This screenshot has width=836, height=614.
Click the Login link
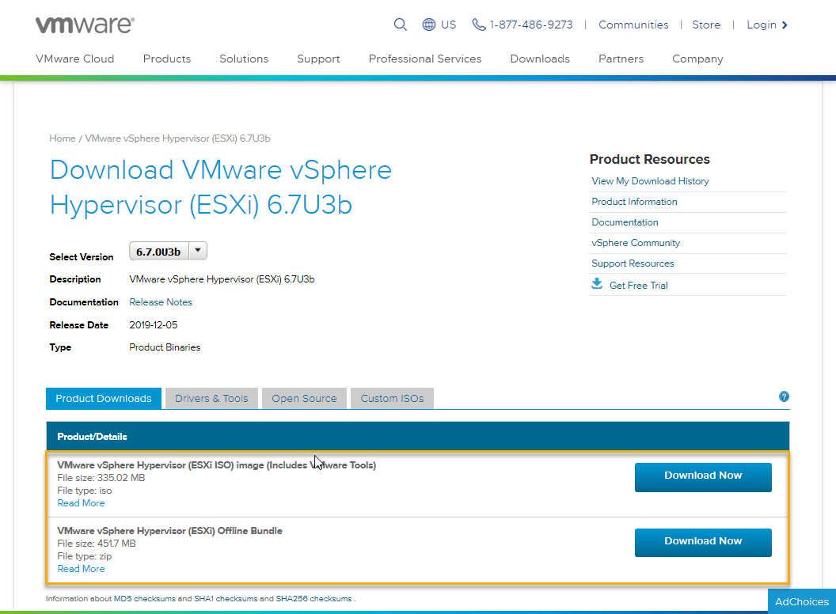[x=762, y=25]
